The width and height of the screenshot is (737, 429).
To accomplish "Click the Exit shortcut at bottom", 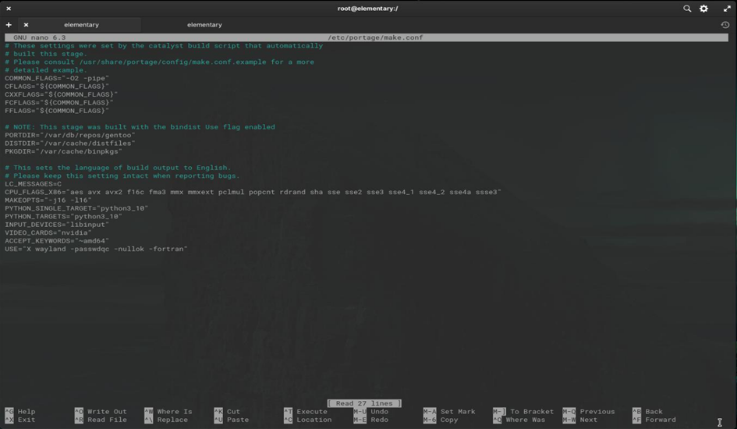I will [26, 420].
